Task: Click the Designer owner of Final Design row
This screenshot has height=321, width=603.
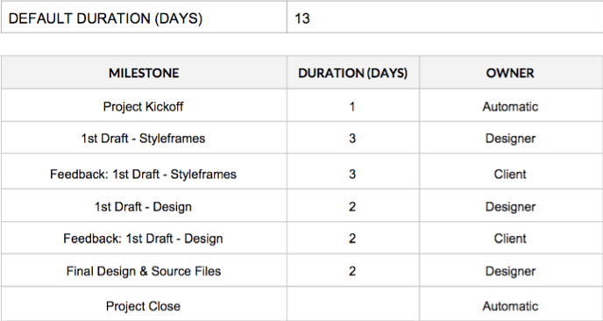Action: (510, 271)
